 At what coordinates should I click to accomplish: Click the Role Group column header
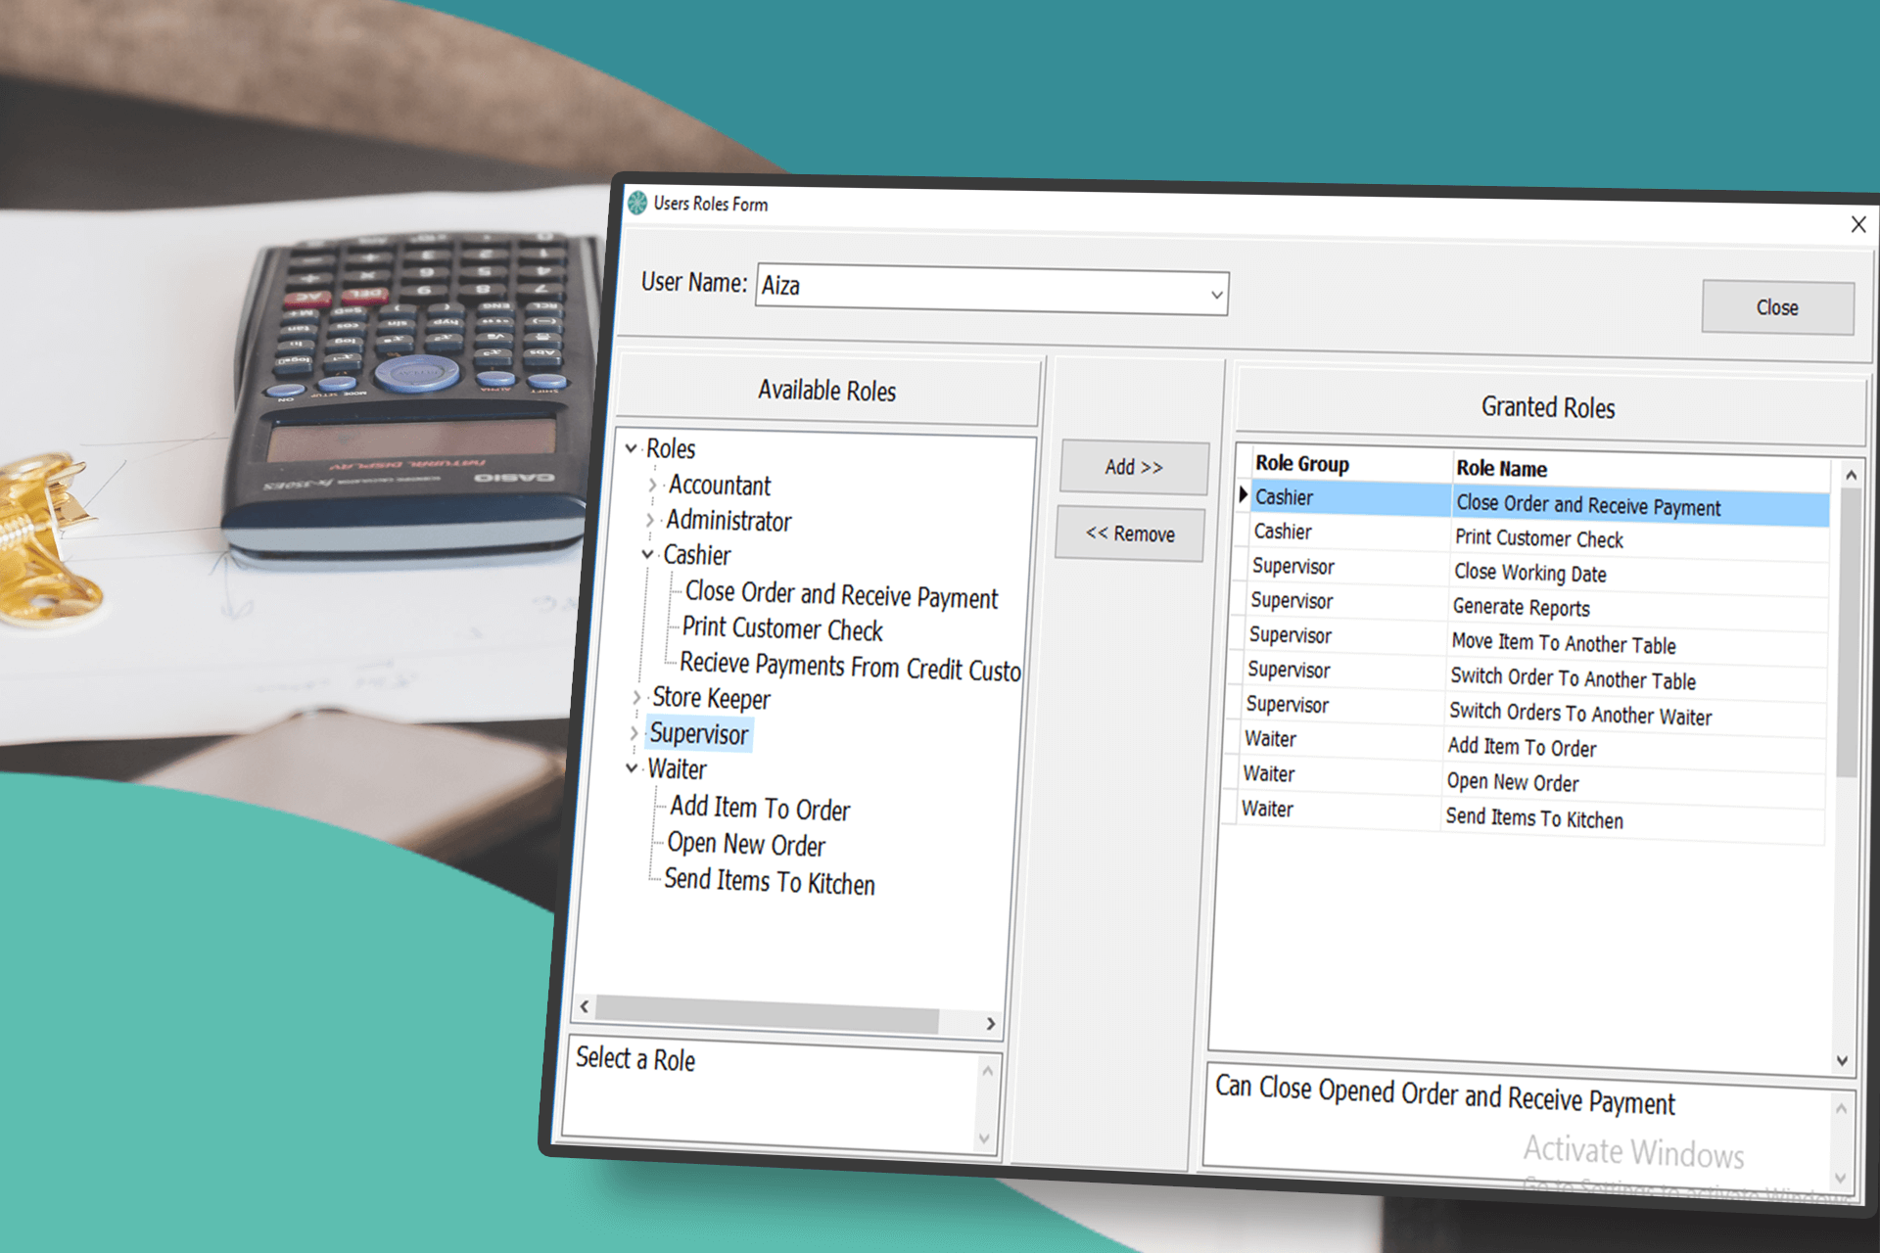(1301, 464)
